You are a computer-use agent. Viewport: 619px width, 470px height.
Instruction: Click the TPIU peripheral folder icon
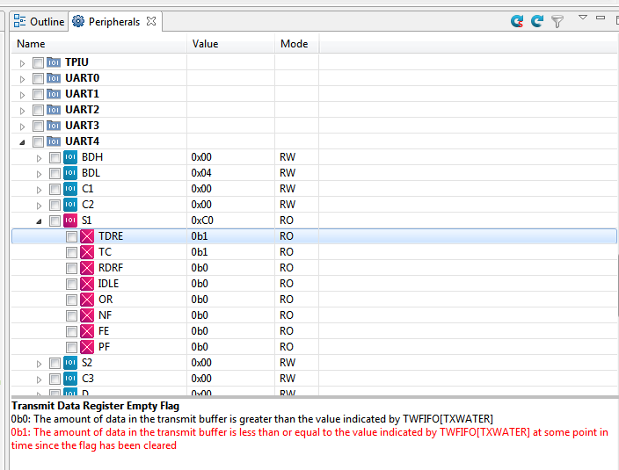click(54, 62)
